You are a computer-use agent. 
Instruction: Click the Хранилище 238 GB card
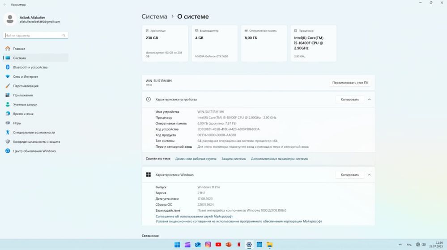165,43
